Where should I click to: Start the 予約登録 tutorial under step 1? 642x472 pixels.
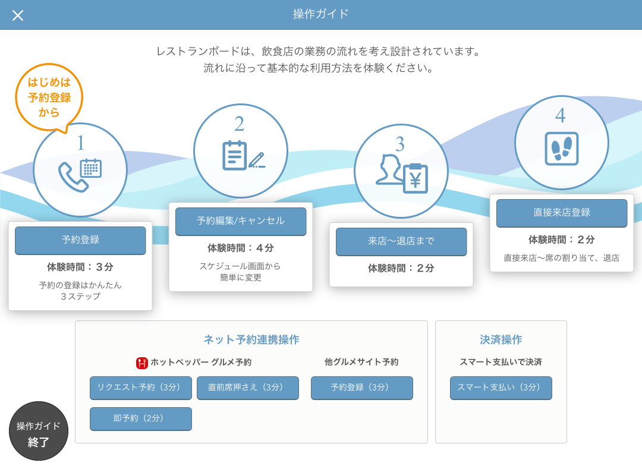(x=80, y=240)
